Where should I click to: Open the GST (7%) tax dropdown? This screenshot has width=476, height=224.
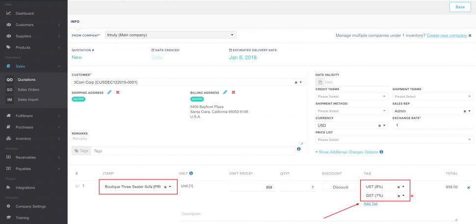point(403,196)
